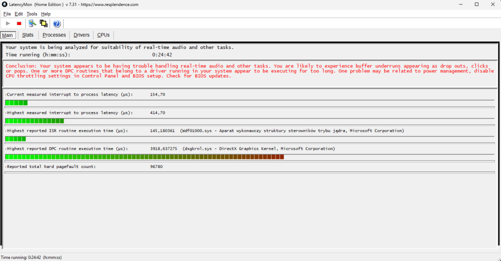Switch to the CPUs tab
501x261 pixels.
[103, 35]
